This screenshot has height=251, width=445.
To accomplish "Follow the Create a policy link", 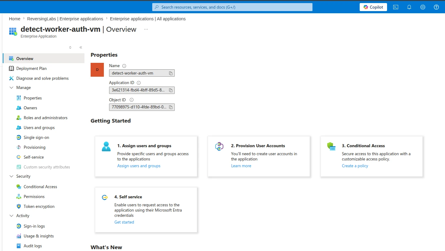I will (x=355, y=166).
